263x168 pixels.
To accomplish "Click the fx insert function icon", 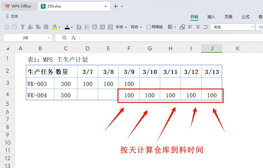I will pyautogui.click(x=73, y=38).
